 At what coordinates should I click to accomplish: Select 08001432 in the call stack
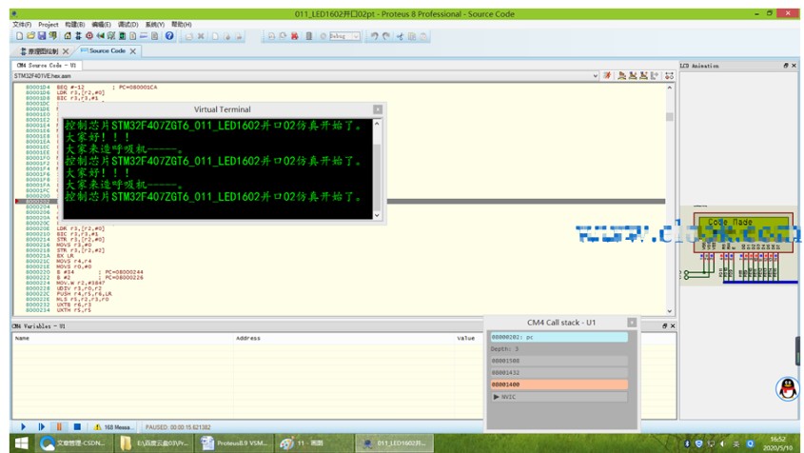pos(559,372)
